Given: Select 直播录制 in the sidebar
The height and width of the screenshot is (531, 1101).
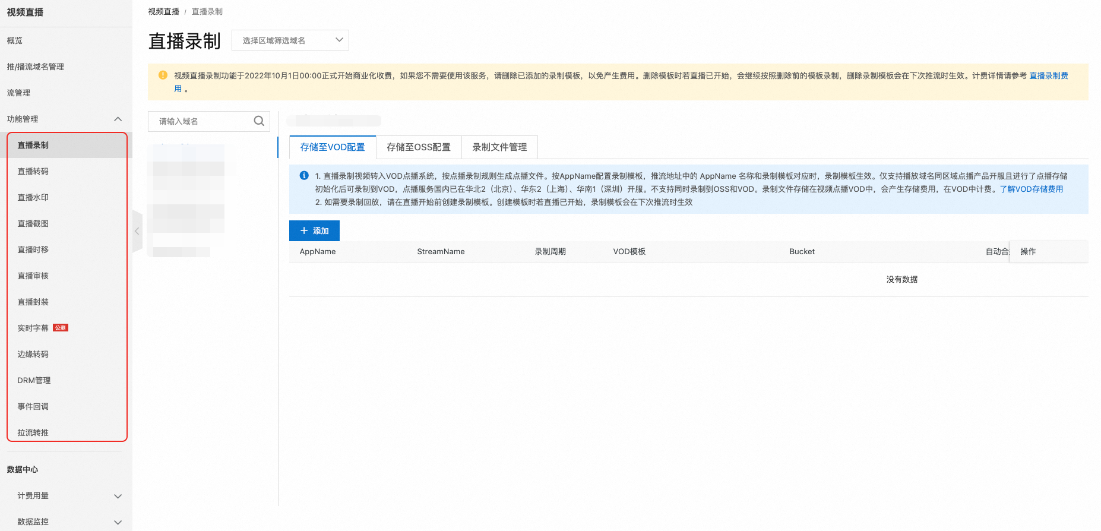Looking at the screenshot, I should pyautogui.click(x=67, y=145).
